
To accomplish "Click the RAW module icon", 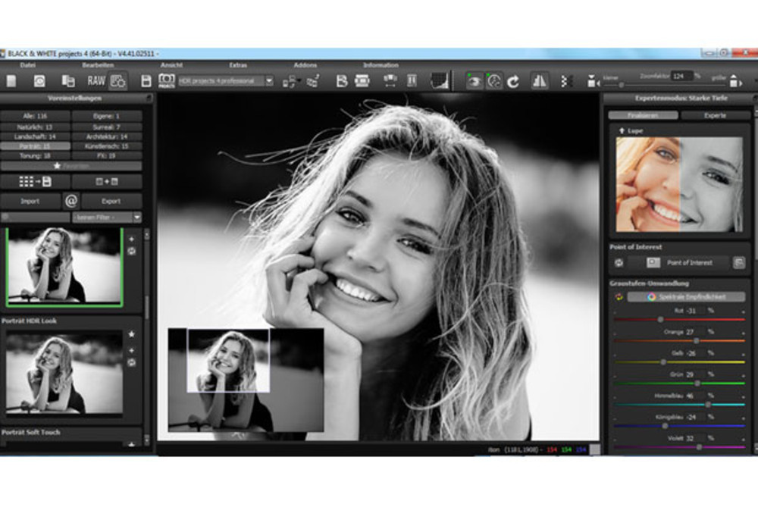I will [x=96, y=81].
